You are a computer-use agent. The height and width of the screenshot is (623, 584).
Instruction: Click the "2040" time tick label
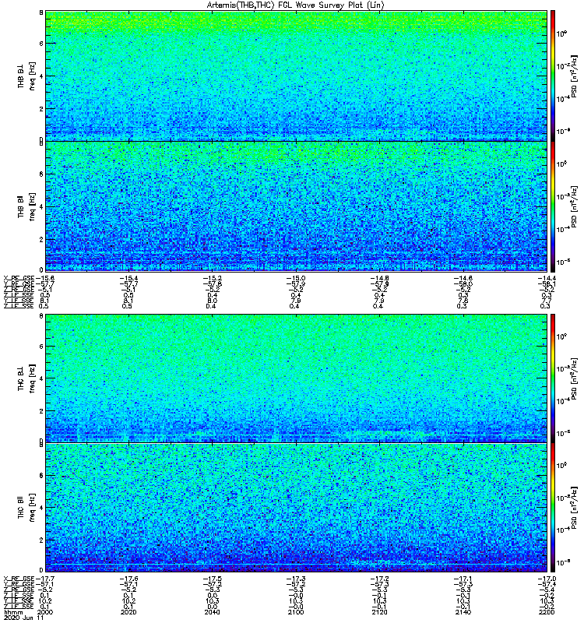(x=212, y=612)
